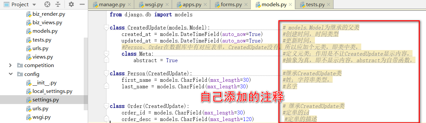Switch to the manage.py tab

click(111, 5)
